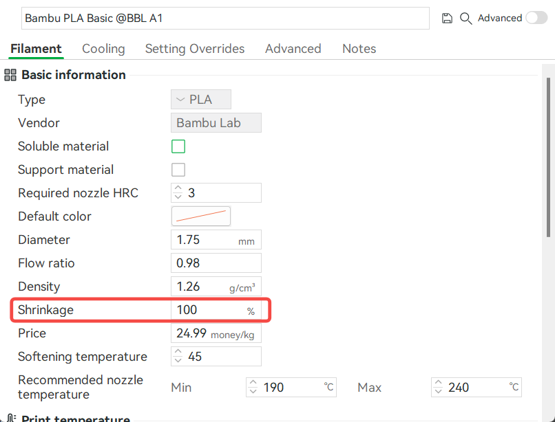Click the Advanced label beside the switch
The width and height of the screenshot is (555, 422).
coord(500,18)
